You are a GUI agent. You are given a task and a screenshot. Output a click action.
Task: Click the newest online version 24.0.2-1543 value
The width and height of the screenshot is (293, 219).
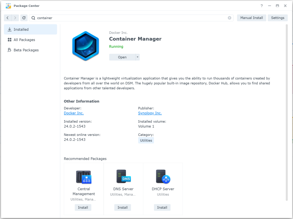click(x=75, y=140)
